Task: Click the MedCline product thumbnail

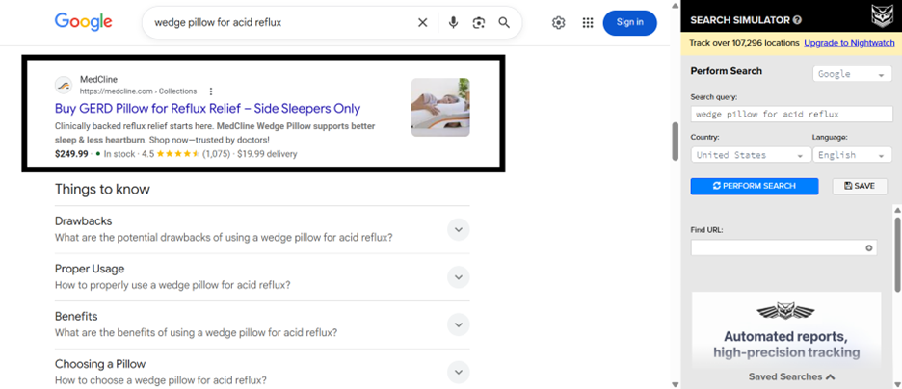Action: point(440,107)
